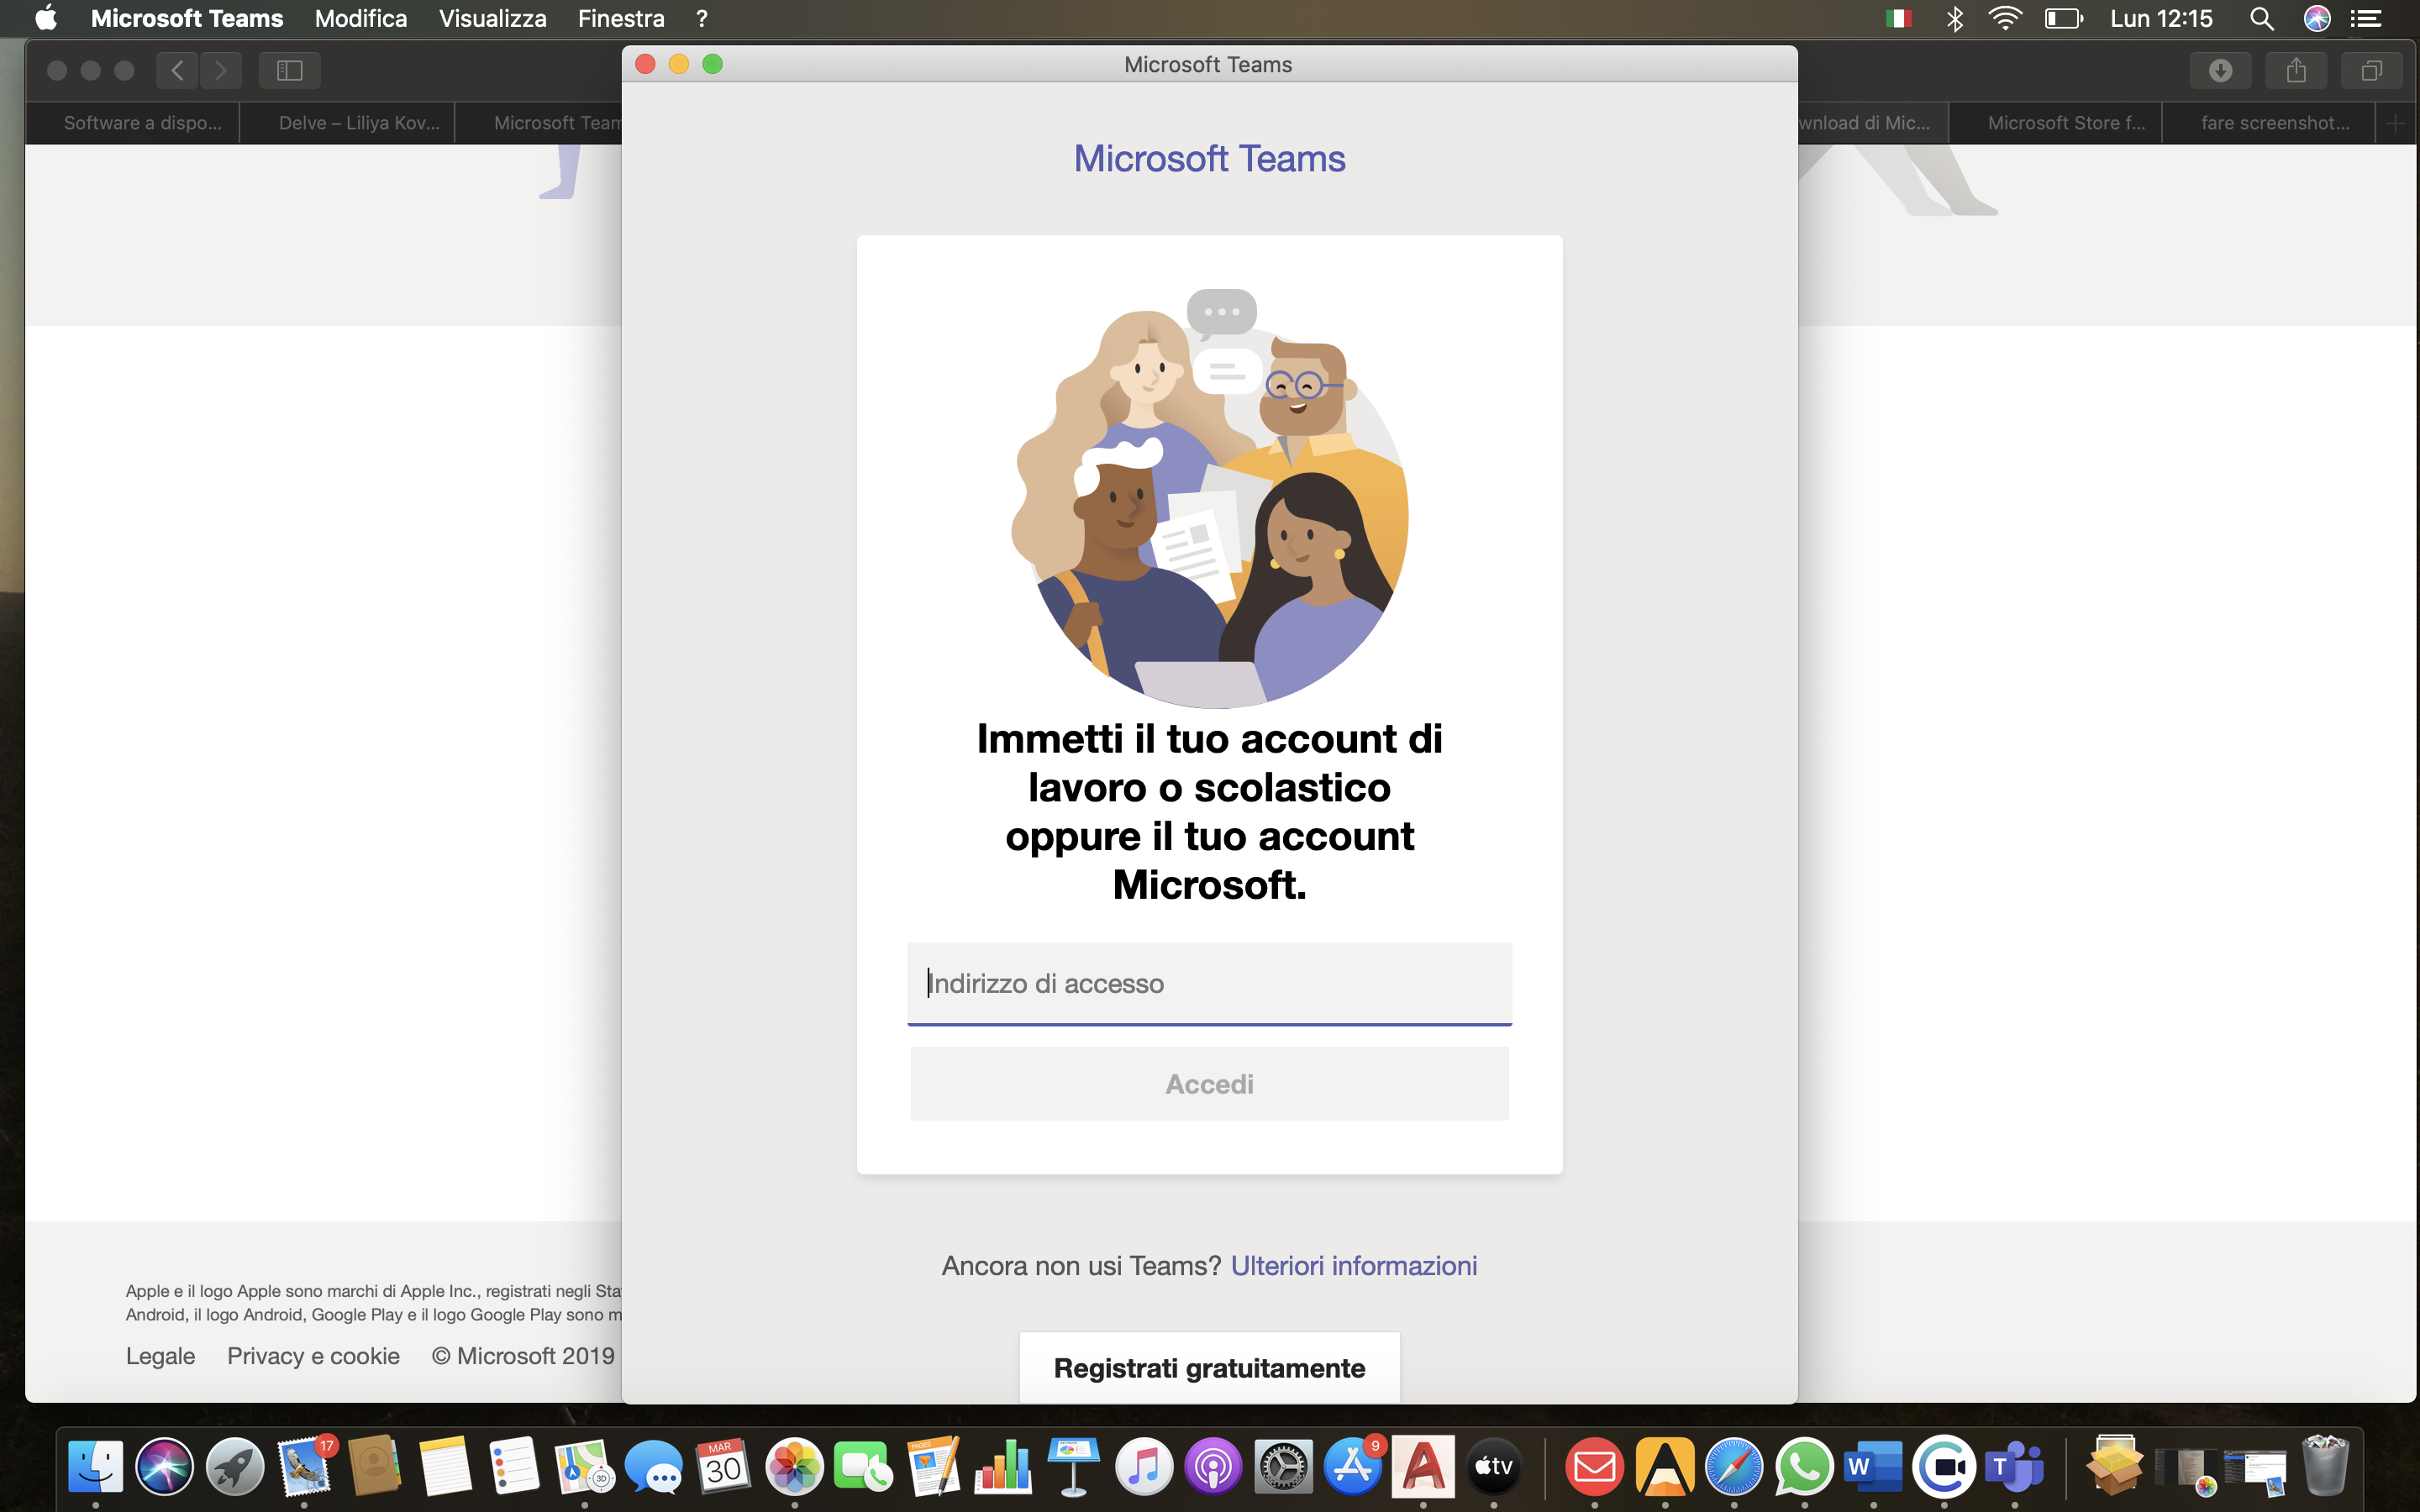Open Notification Center from the menu bar
The width and height of the screenshot is (2420, 1512).
[2366, 18]
